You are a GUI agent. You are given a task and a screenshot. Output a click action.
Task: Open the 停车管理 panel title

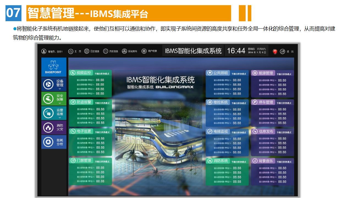266,102
